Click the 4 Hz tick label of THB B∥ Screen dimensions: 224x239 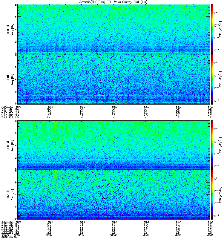(x=16, y=79)
